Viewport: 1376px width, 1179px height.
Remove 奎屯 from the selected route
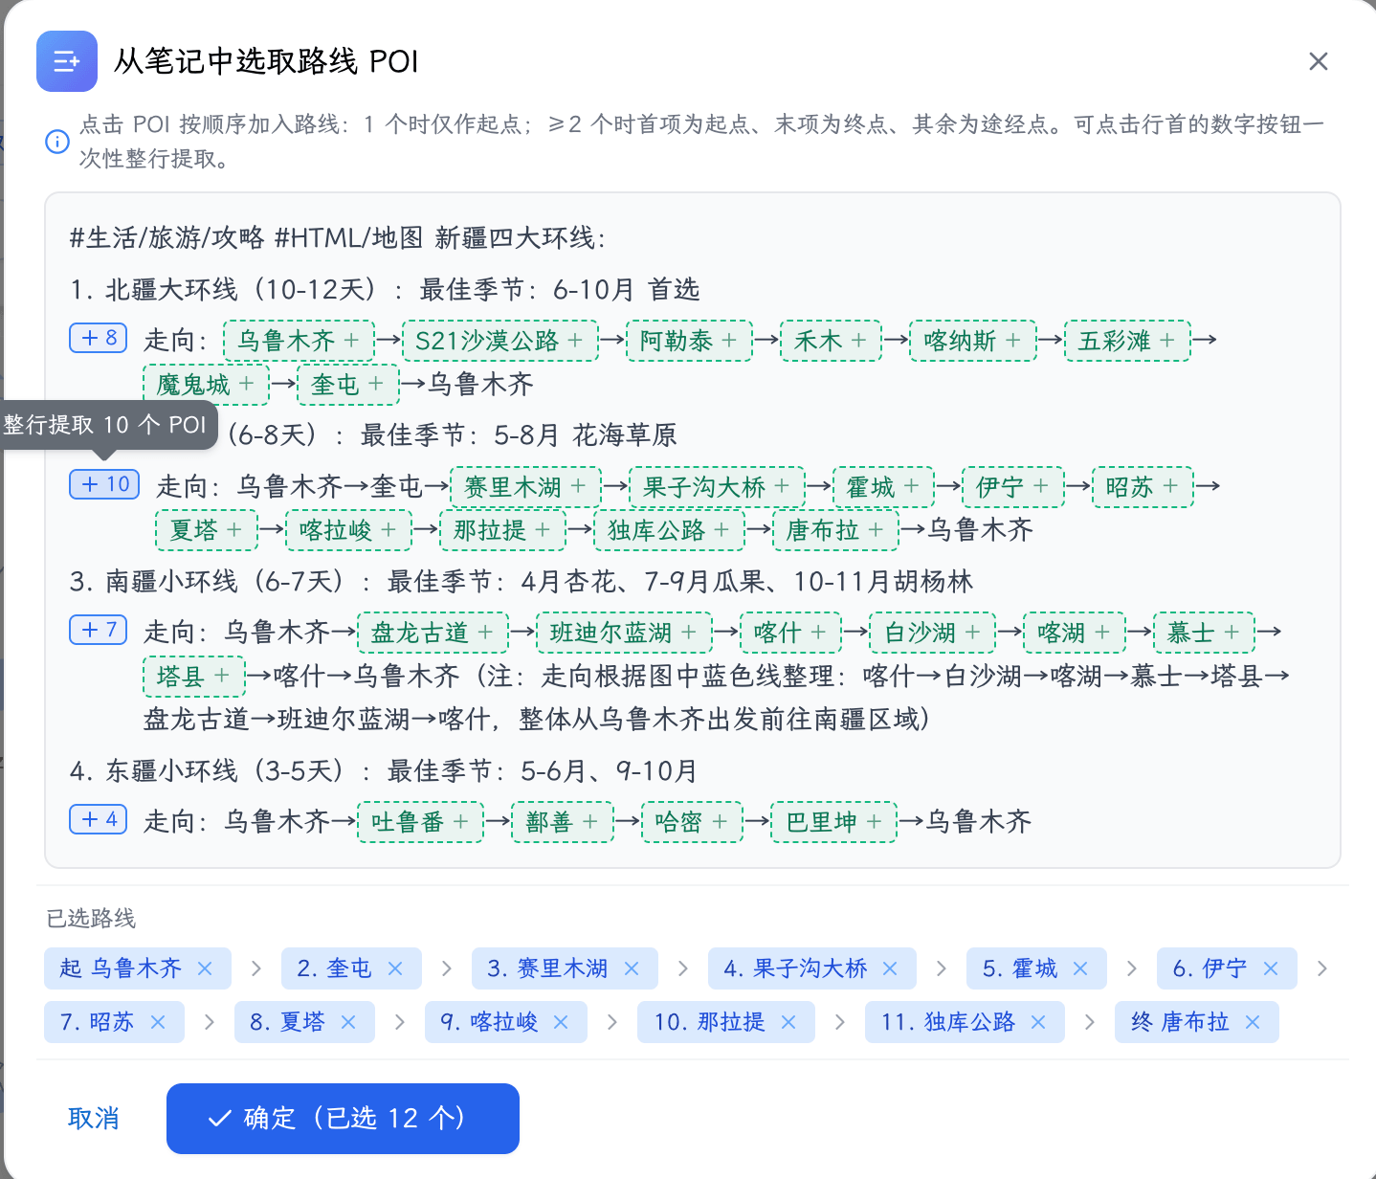pyautogui.click(x=395, y=968)
